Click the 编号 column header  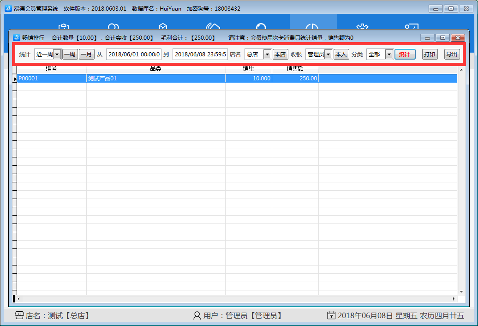point(52,69)
